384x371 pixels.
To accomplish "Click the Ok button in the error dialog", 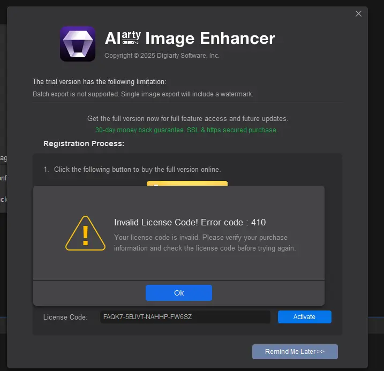I will (179, 293).
